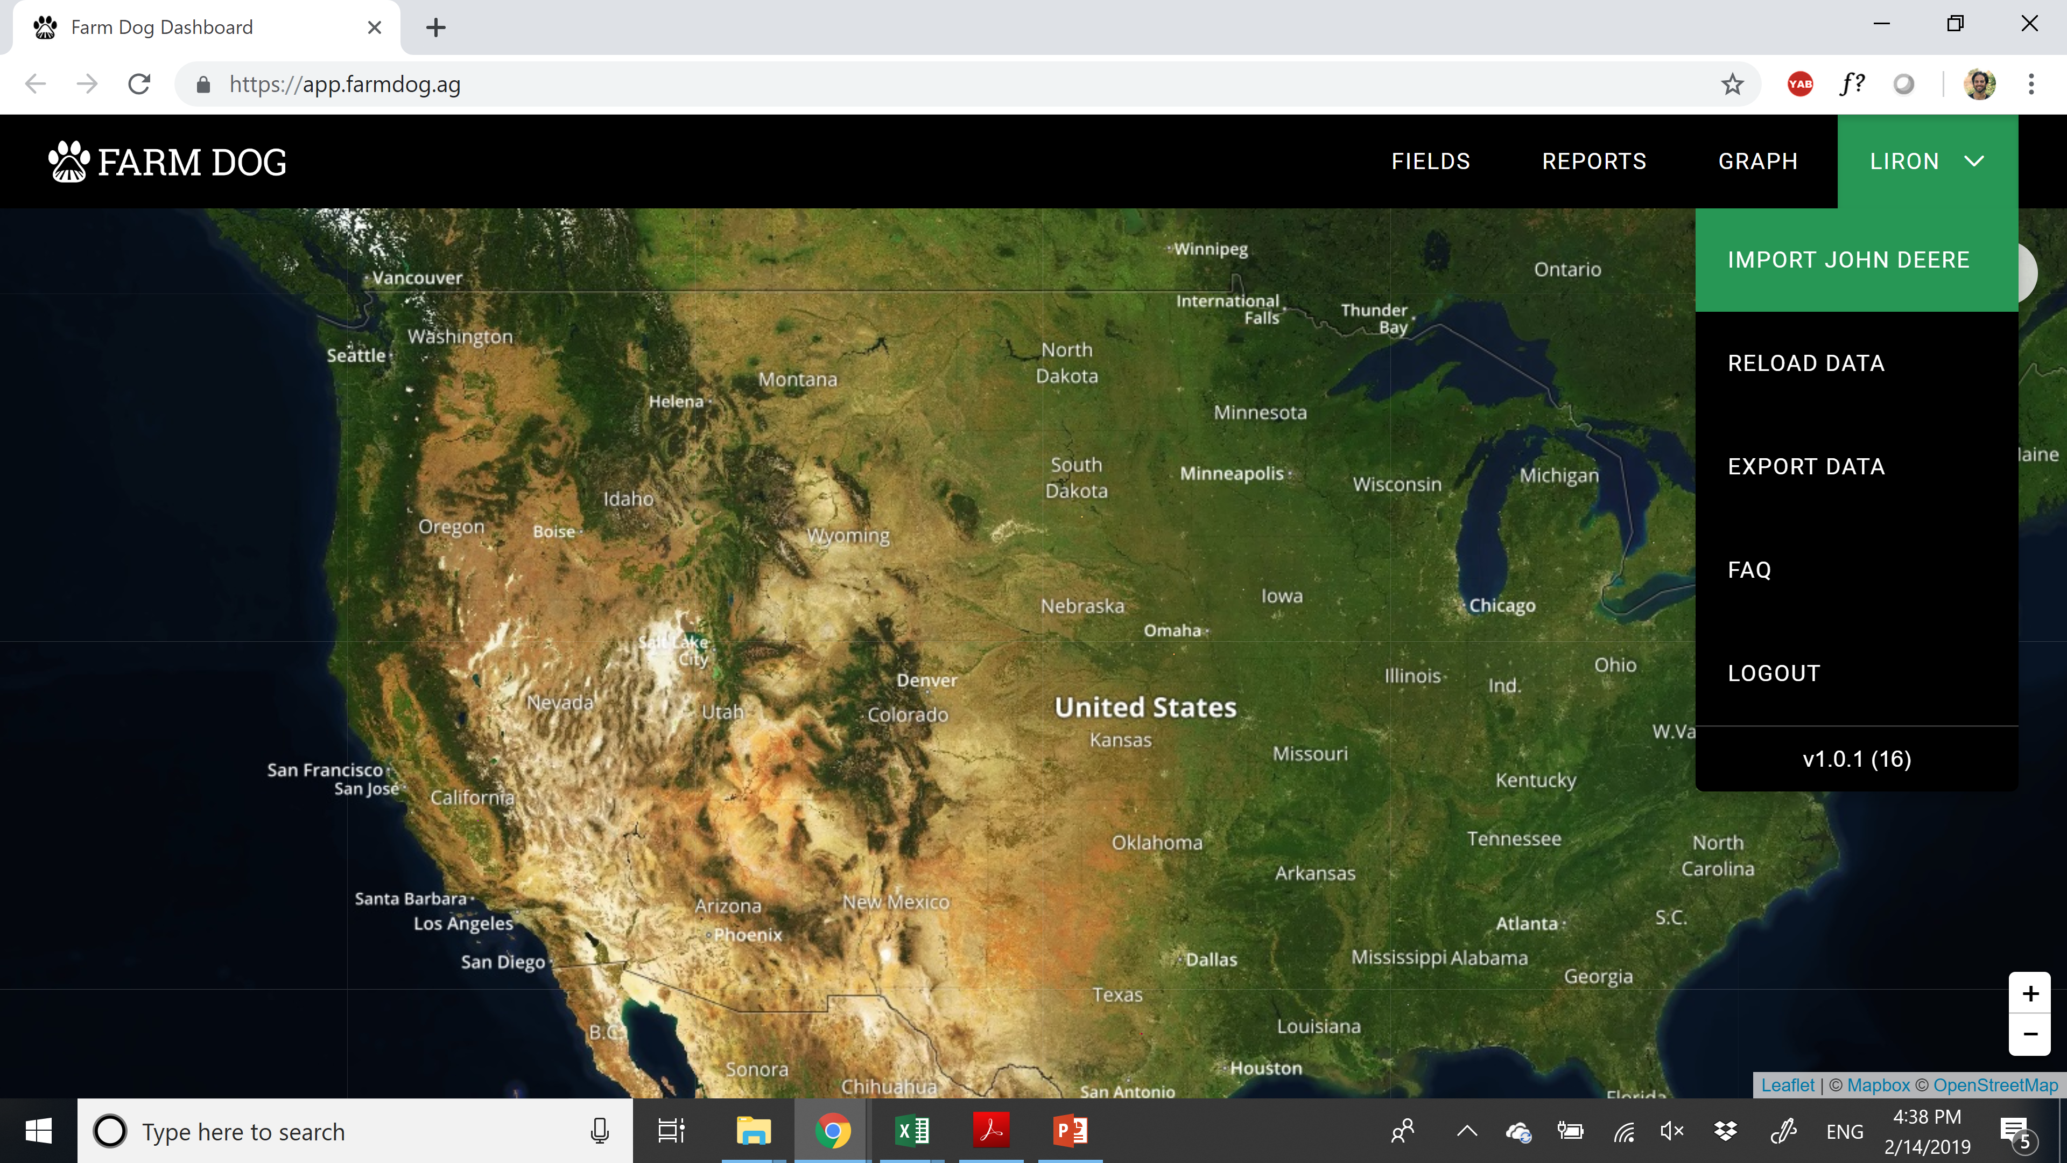Image resolution: width=2067 pixels, height=1163 pixels.
Task: Open Adobe Acrobat from the taskbar
Action: (x=991, y=1131)
